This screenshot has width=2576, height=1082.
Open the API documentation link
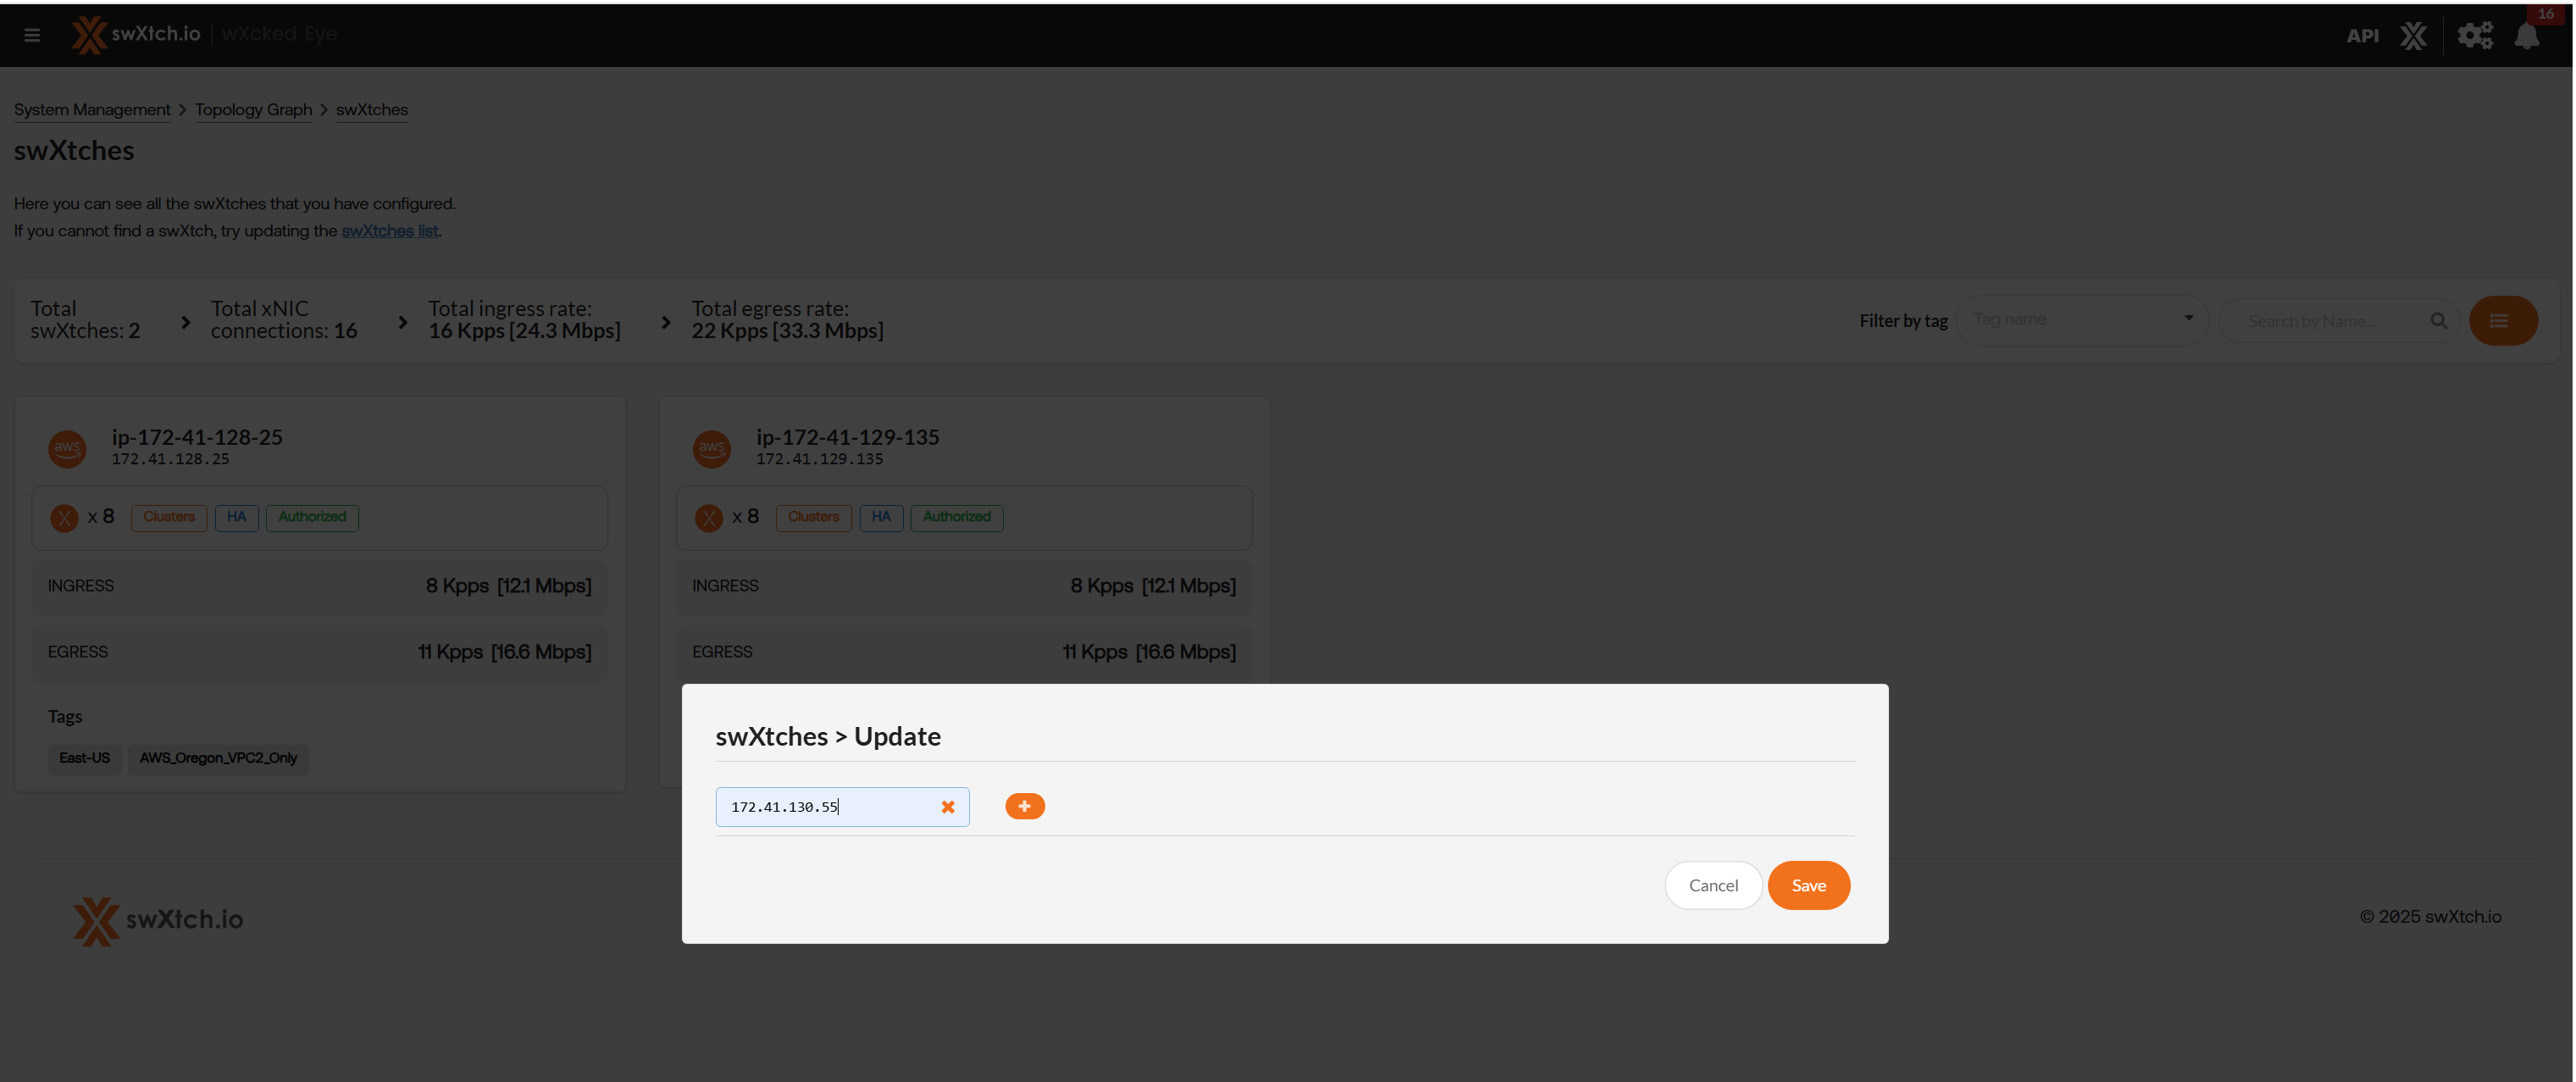[x=2362, y=36]
